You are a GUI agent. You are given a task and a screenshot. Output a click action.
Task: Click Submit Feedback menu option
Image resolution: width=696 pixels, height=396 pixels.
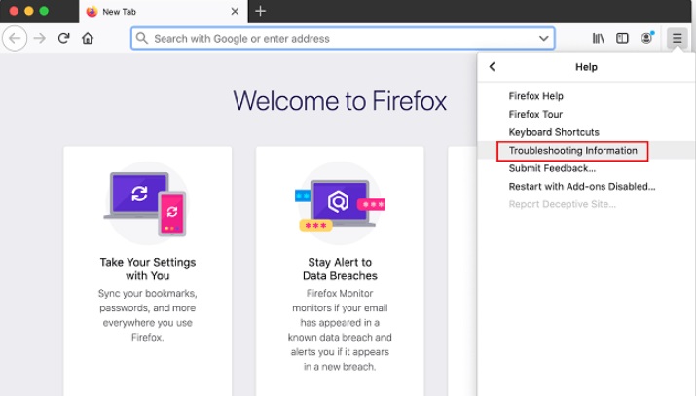552,168
